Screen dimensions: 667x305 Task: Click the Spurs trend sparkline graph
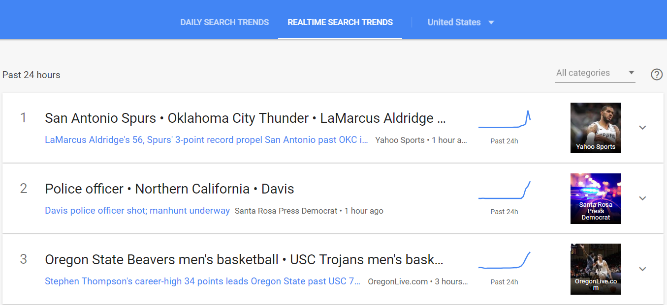pos(504,120)
